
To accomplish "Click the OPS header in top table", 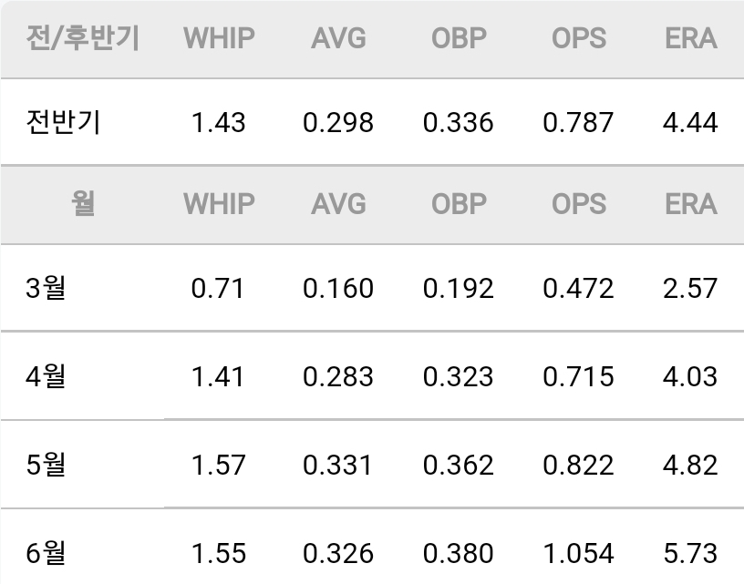I will tap(579, 38).
